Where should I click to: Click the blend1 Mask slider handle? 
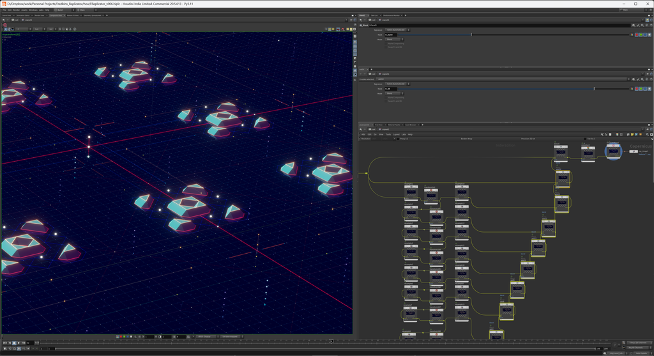coord(471,35)
